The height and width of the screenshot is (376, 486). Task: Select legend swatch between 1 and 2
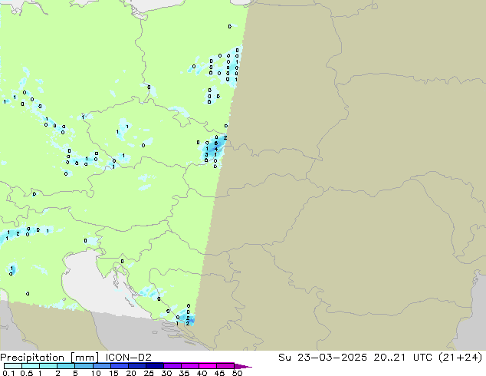pos(48,366)
